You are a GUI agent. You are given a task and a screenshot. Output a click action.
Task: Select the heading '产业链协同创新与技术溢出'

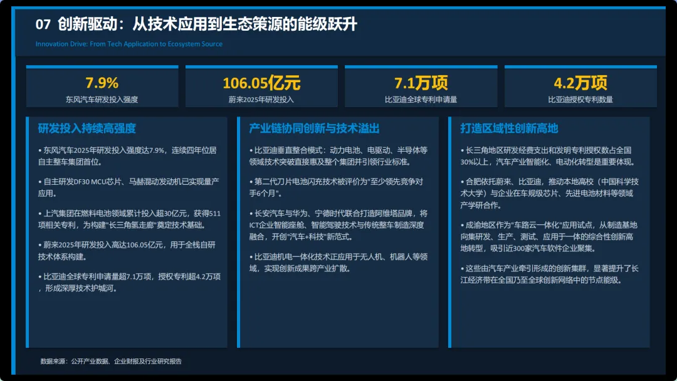tap(314, 128)
